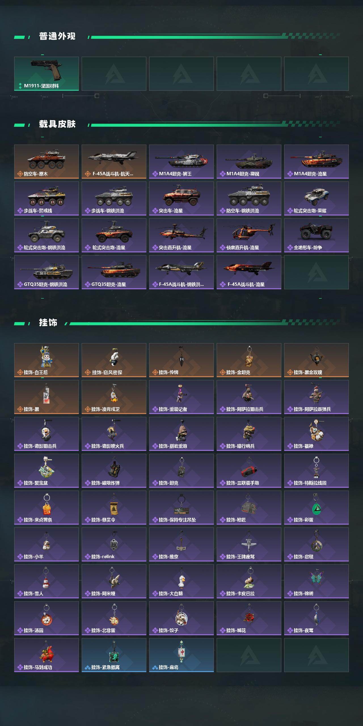363x726 pixels.
Task: Open the F-45A战斗机-流星 jet skin
Action: point(249,272)
